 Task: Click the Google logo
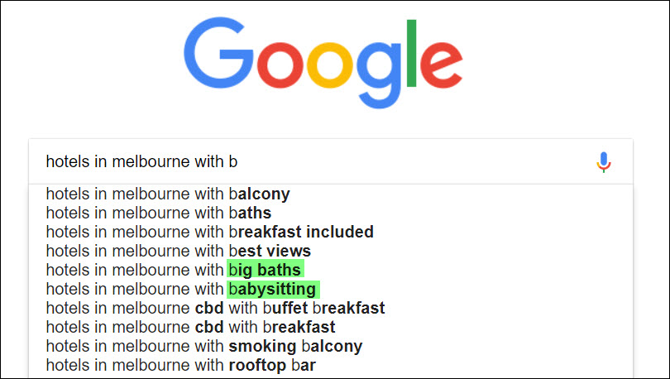click(x=323, y=63)
